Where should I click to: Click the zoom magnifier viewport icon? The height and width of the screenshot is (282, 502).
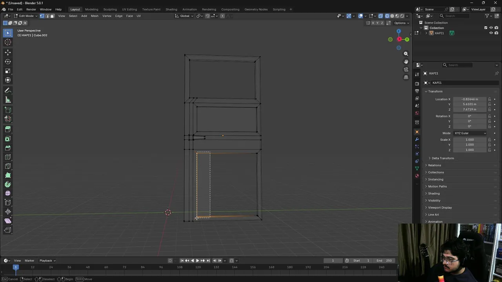point(406,54)
